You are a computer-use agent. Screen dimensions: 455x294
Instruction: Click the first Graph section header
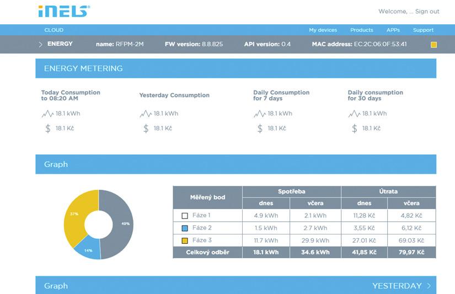coord(235,164)
